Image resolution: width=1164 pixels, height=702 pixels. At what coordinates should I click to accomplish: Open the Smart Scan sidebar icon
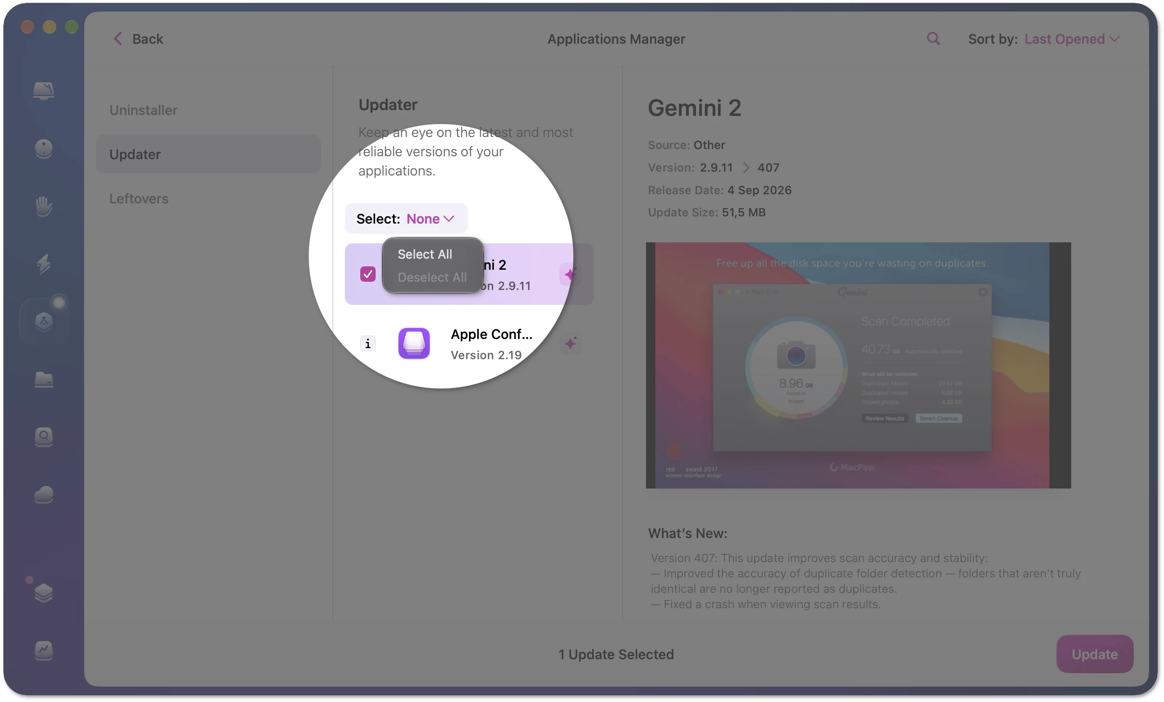pyautogui.click(x=44, y=90)
